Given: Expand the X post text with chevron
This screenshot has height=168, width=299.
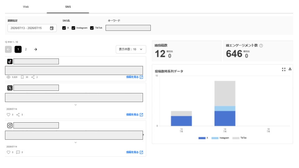Looking at the screenshot, I should click(75, 105).
